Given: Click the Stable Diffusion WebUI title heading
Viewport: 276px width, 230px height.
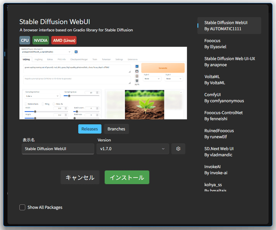Looking at the screenshot, I should click(55, 22).
